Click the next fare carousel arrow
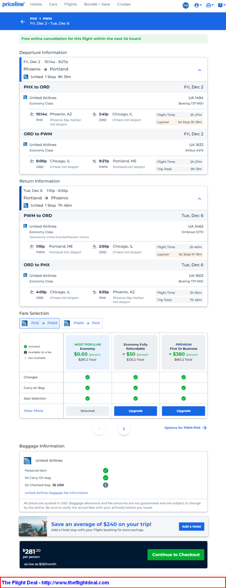The height and width of the screenshot is (588, 226). [124, 429]
